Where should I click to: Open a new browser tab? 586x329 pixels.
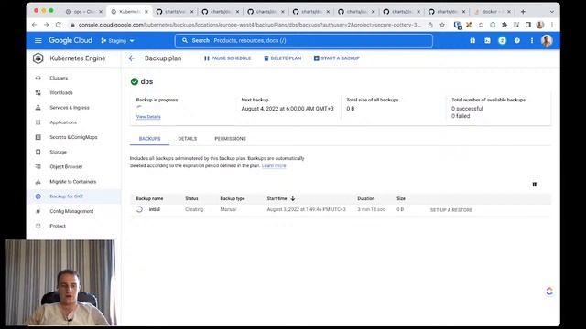(x=523, y=12)
